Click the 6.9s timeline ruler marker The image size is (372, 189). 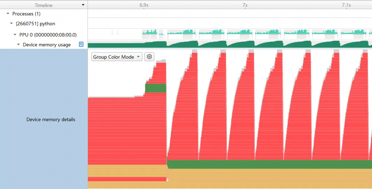coord(144,5)
